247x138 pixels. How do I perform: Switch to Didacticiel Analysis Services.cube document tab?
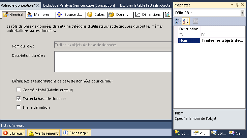(x=79, y=5)
